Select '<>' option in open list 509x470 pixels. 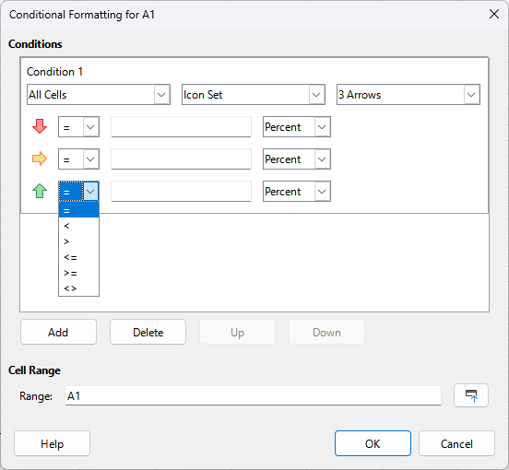(78, 288)
